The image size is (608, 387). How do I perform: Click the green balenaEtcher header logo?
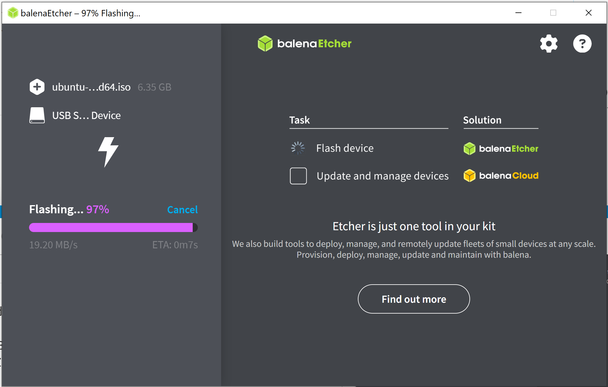pyautogui.click(x=304, y=44)
